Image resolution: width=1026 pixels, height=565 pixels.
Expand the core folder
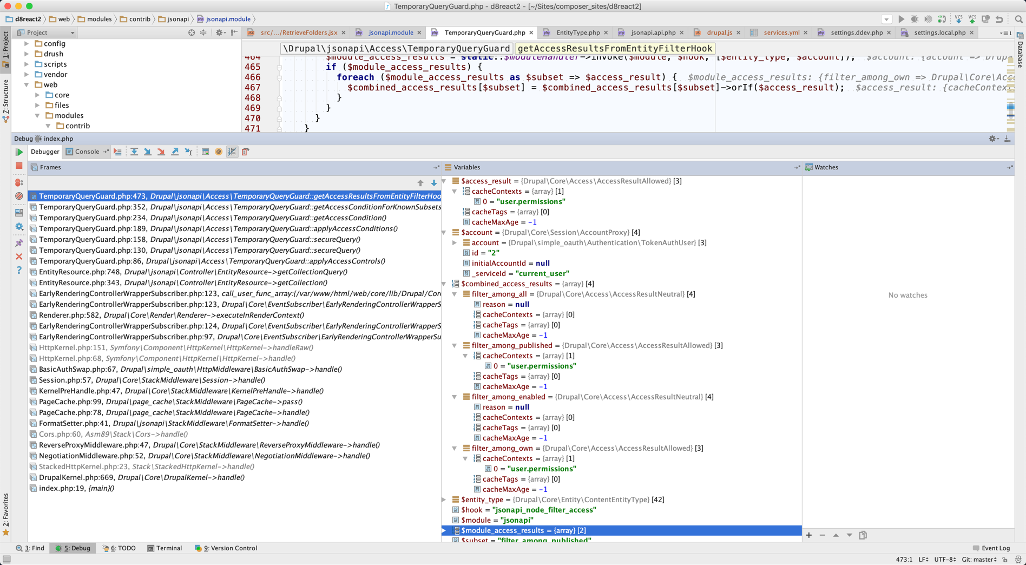pos(37,95)
